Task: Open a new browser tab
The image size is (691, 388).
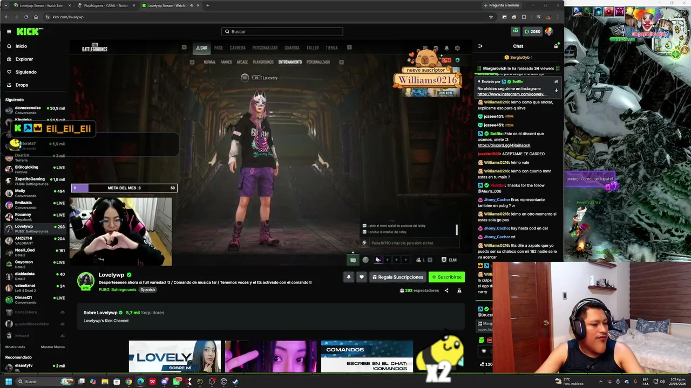Action: click(x=208, y=5)
